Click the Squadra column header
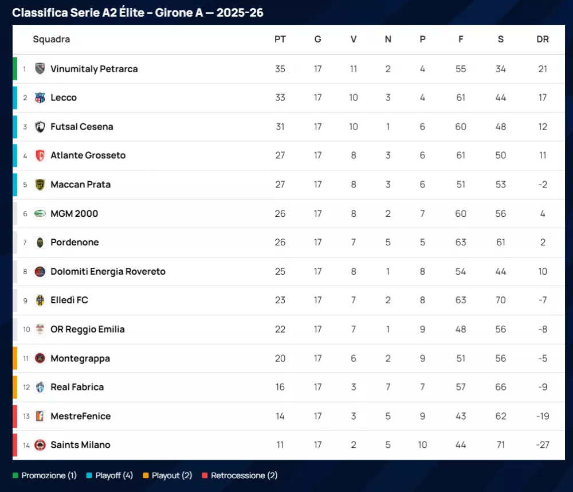 52,40
